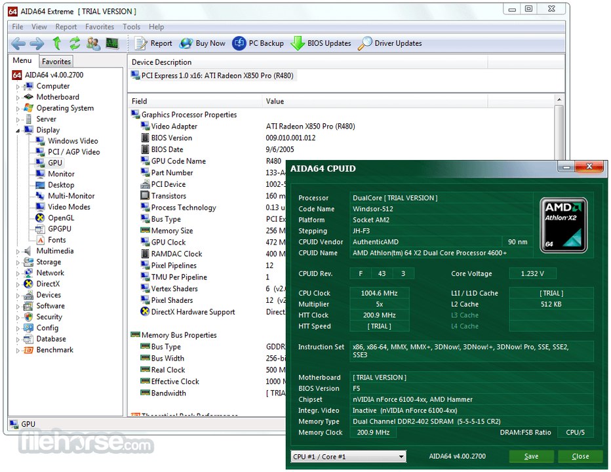Click the monitor diagnostics toolbar icon
Screen dimensions: 611x472
(112, 43)
